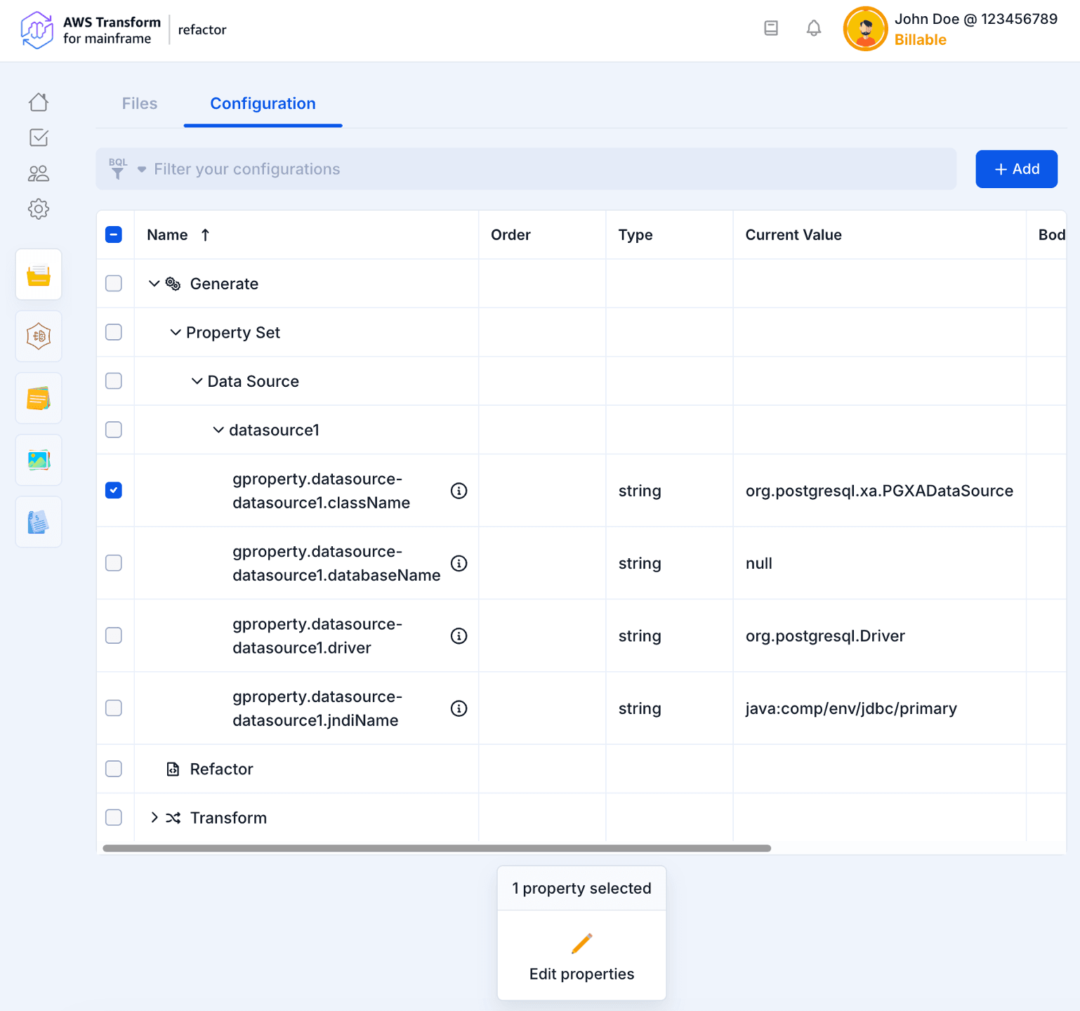This screenshot has width=1080, height=1011.
Task: Click the horizontal scrollbar under the table
Action: [437, 848]
